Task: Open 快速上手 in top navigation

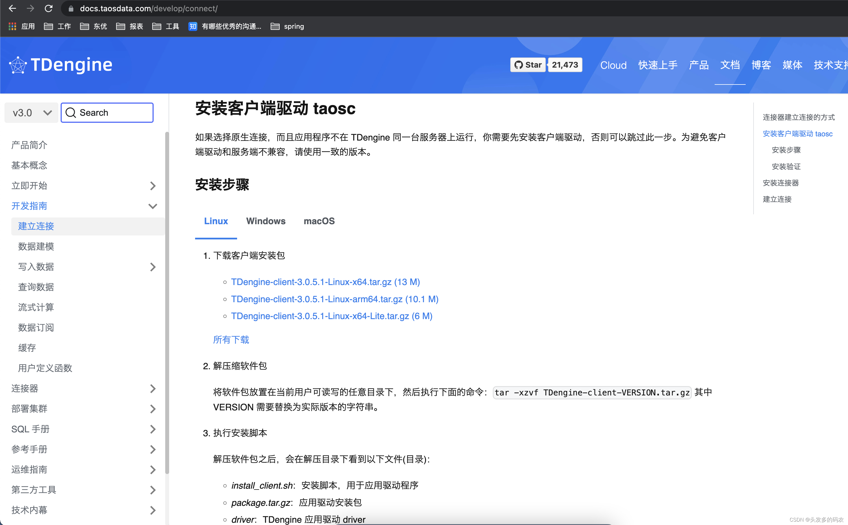Action: pyautogui.click(x=657, y=65)
